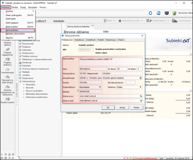Switch to the Własne tab

(121, 40)
